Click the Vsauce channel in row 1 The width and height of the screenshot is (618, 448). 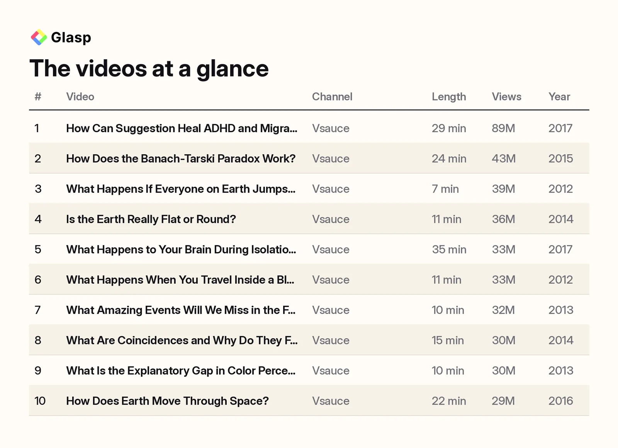[331, 128]
